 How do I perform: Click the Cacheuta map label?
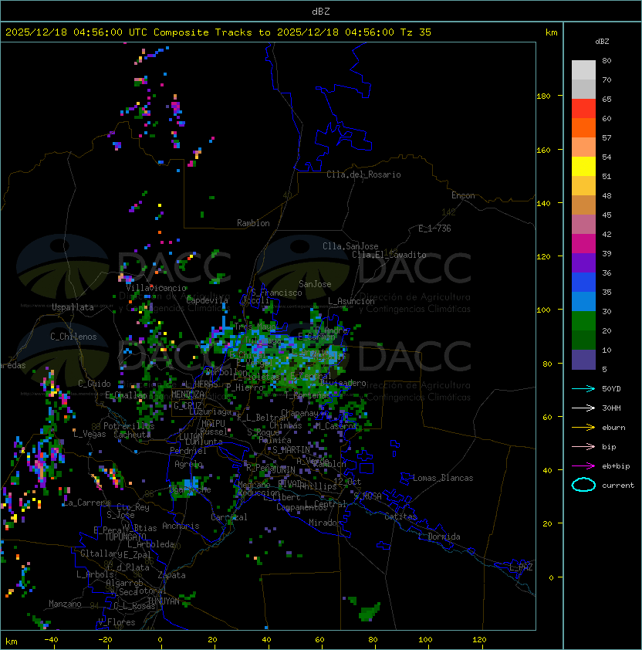(132, 435)
